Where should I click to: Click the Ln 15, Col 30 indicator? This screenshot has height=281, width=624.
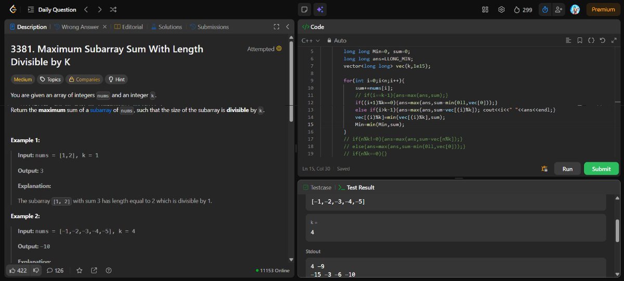click(x=317, y=169)
